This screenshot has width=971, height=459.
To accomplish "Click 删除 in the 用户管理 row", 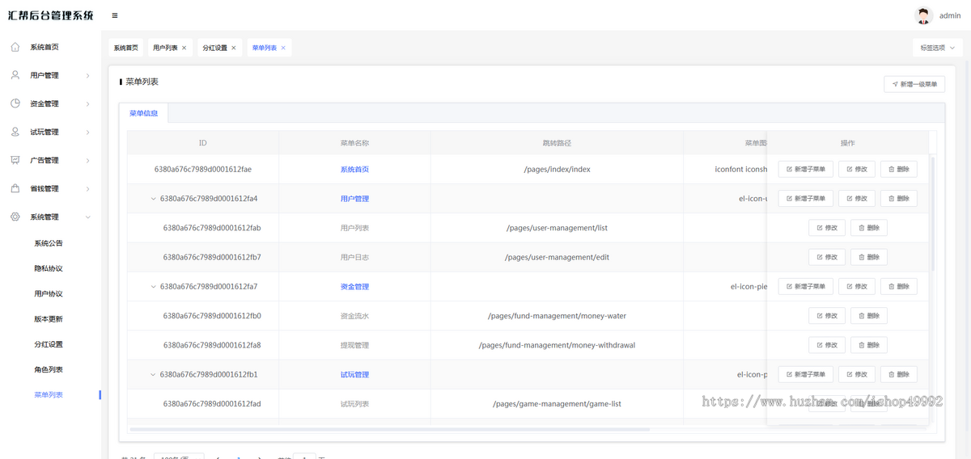I will (899, 198).
